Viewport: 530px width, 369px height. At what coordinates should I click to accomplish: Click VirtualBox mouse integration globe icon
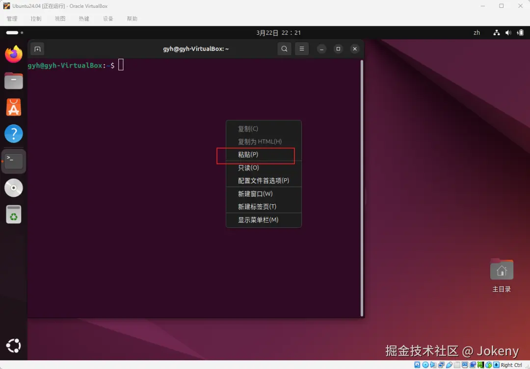pyautogui.click(x=488, y=365)
